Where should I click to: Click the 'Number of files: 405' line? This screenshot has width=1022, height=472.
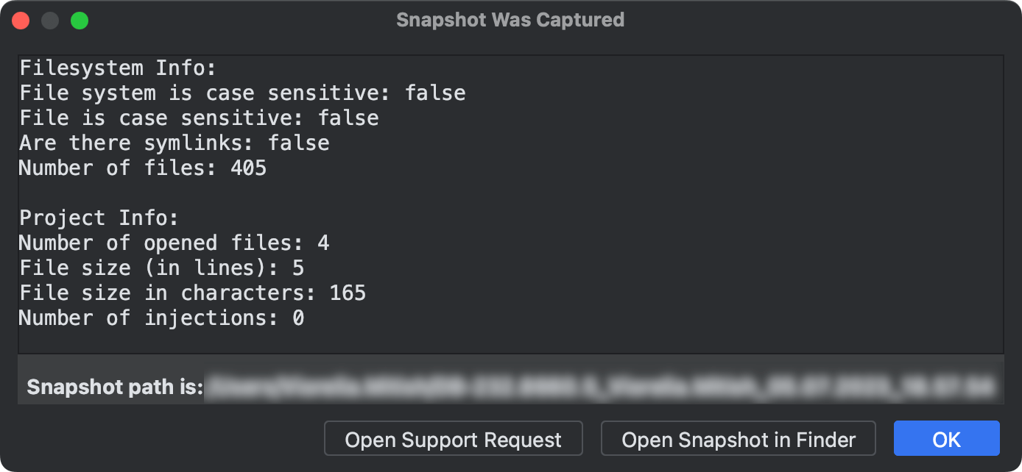(142, 168)
